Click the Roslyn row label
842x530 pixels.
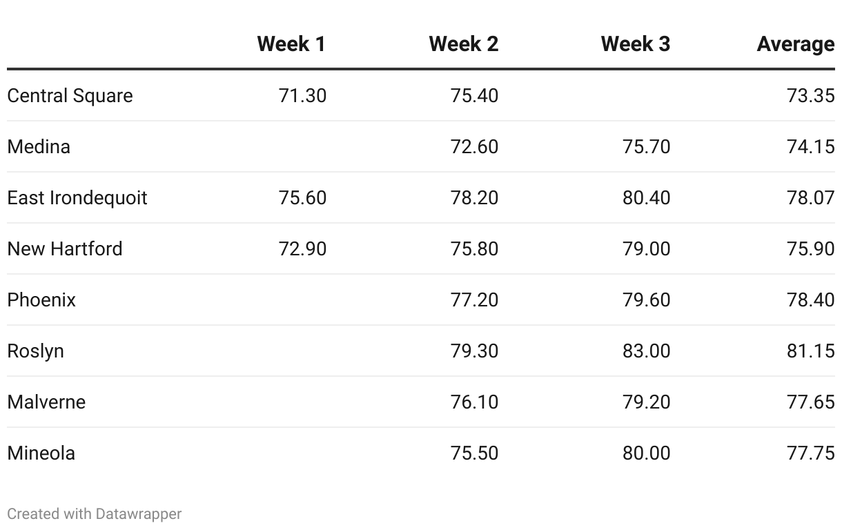[35, 351]
